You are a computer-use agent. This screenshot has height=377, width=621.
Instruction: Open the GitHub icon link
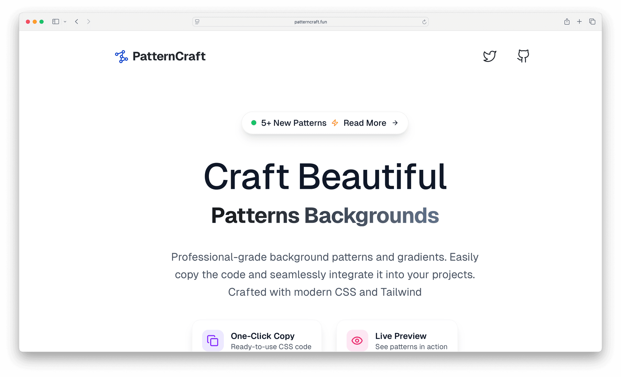pos(523,56)
